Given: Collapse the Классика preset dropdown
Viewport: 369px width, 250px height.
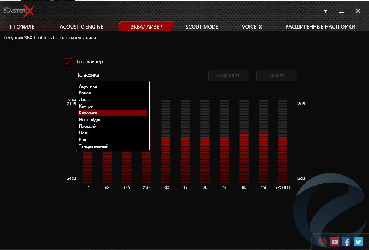Looking at the screenshot, I should pyautogui.click(x=89, y=75).
